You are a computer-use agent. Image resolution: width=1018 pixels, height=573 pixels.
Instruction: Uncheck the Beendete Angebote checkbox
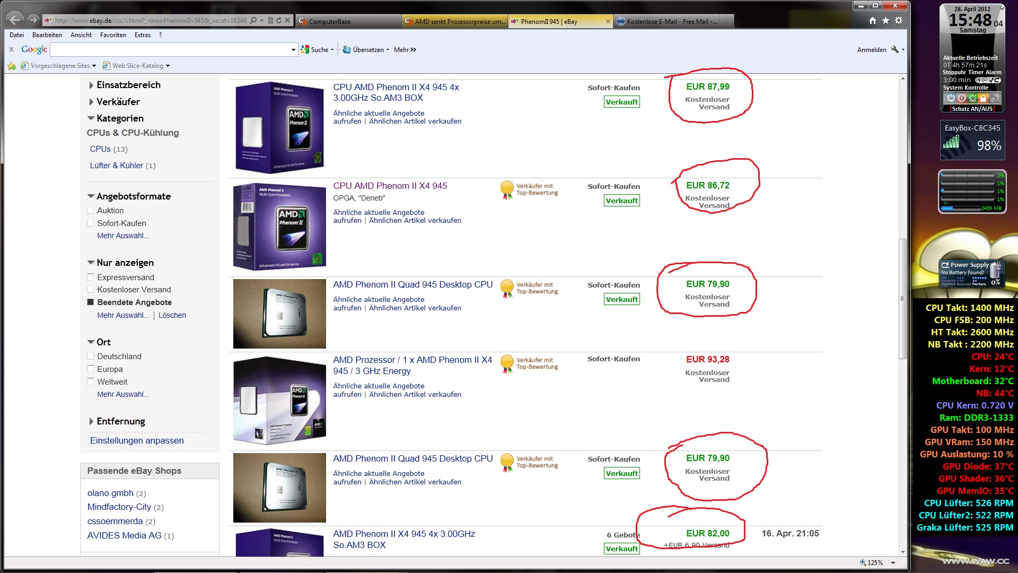(x=91, y=302)
